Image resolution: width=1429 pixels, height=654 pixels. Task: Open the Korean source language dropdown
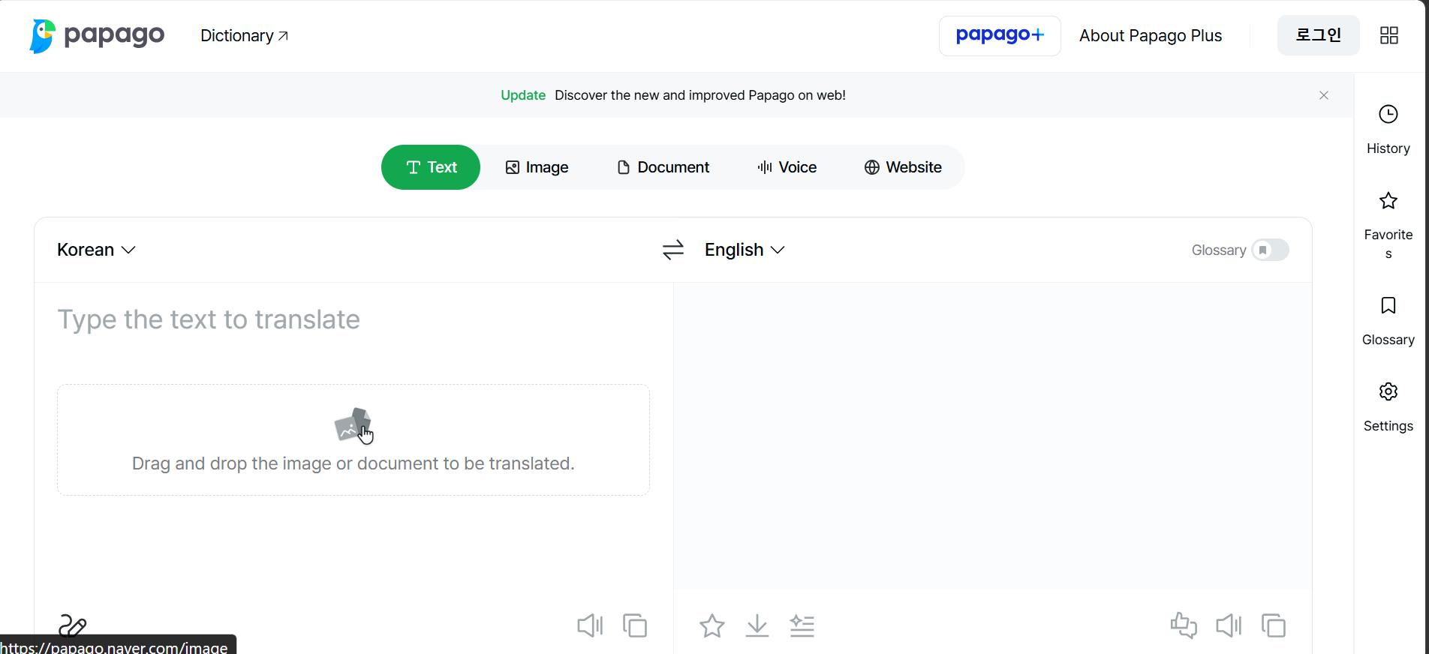(96, 250)
